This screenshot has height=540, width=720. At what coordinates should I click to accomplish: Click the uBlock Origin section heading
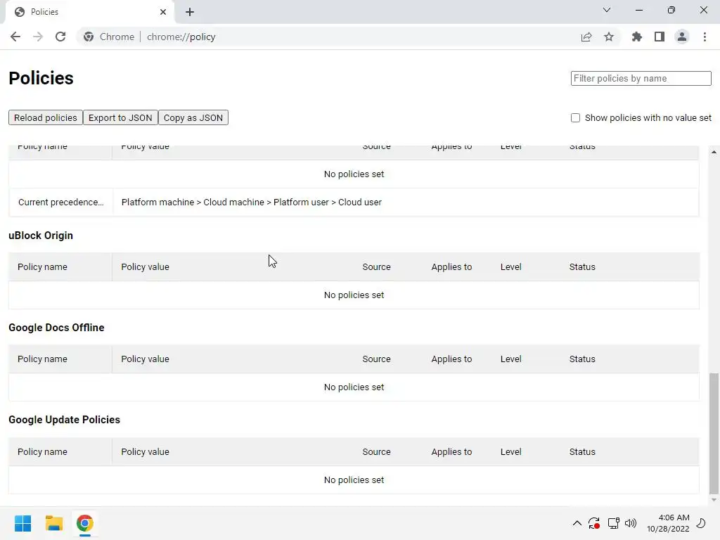tap(41, 236)
